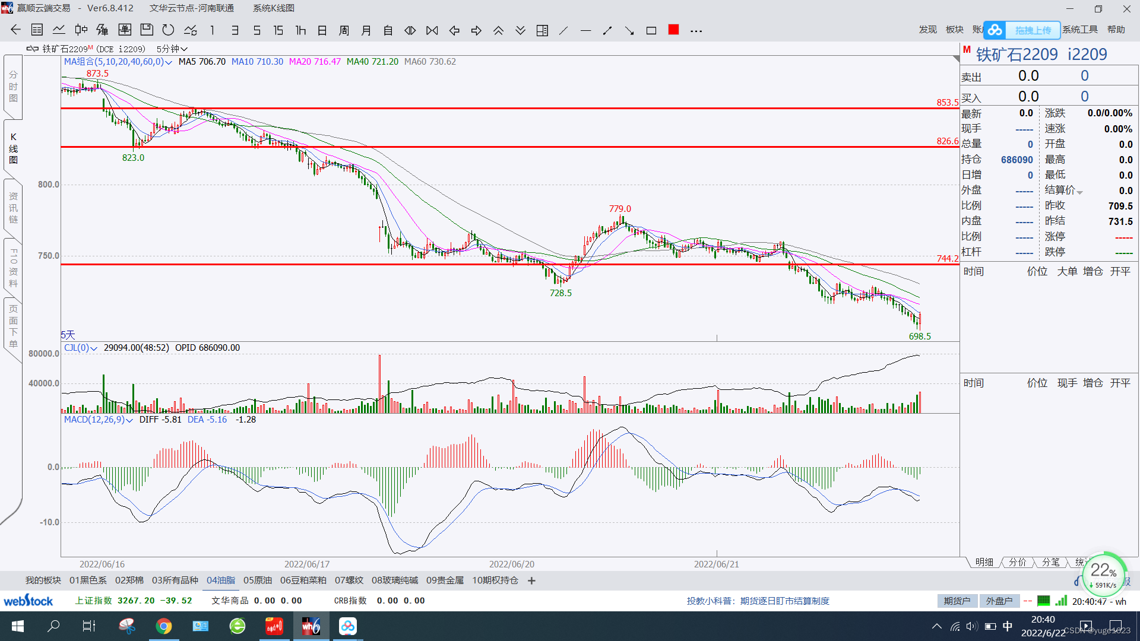This screenshot has height=641, width=1140.
Task: Open the 系统工具 menu
Action: point(1080,30)
